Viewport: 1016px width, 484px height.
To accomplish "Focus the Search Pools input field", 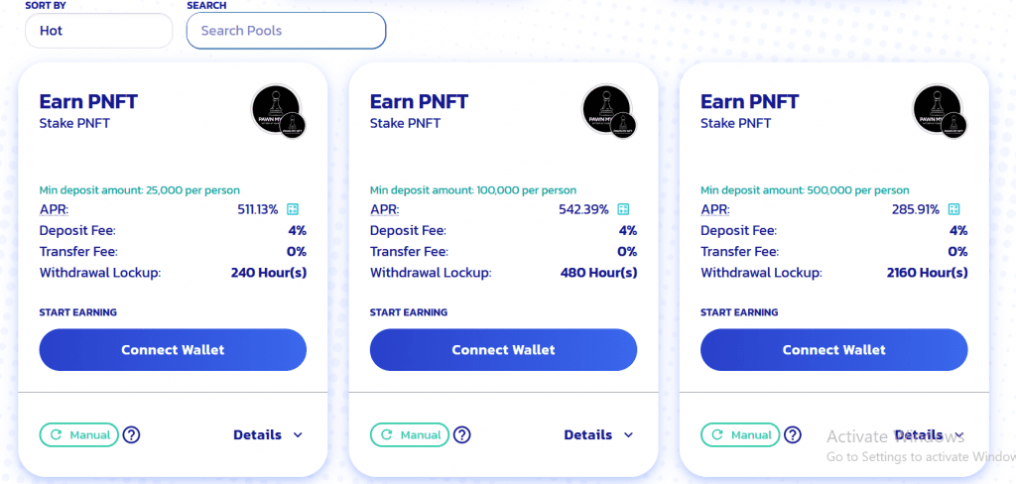I will [287, 31].
